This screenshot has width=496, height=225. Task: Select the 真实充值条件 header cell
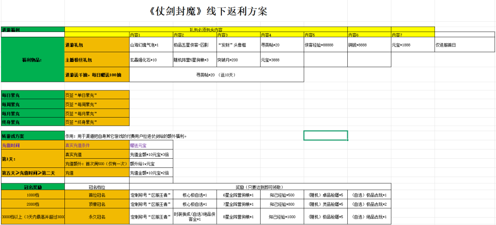(x=97, y=145)
